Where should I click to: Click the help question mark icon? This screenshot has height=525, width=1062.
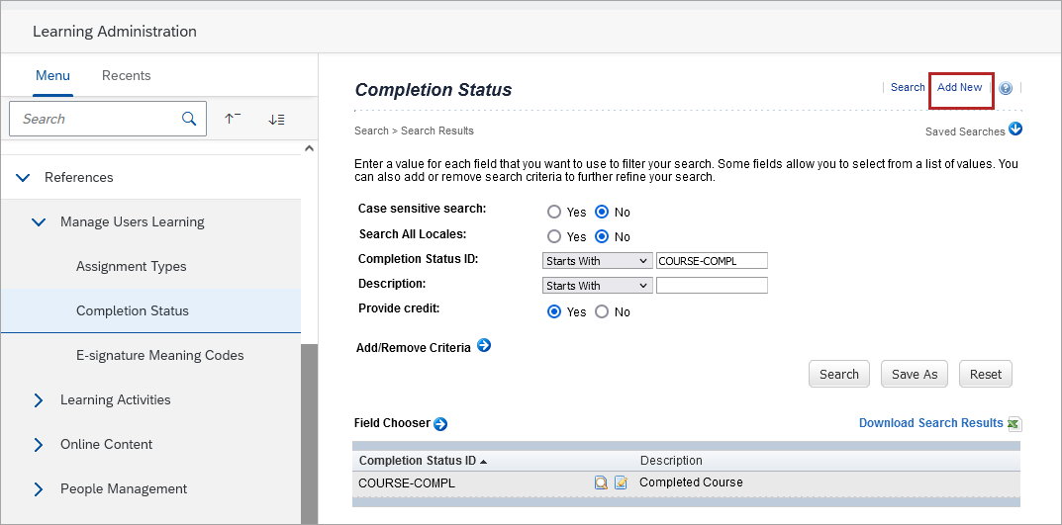[x=1006, y=88]
